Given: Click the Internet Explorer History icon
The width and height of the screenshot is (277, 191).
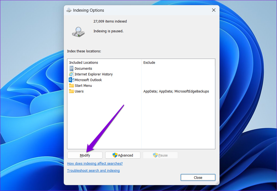Looking at the screenshot, I should tap(71, 74).
